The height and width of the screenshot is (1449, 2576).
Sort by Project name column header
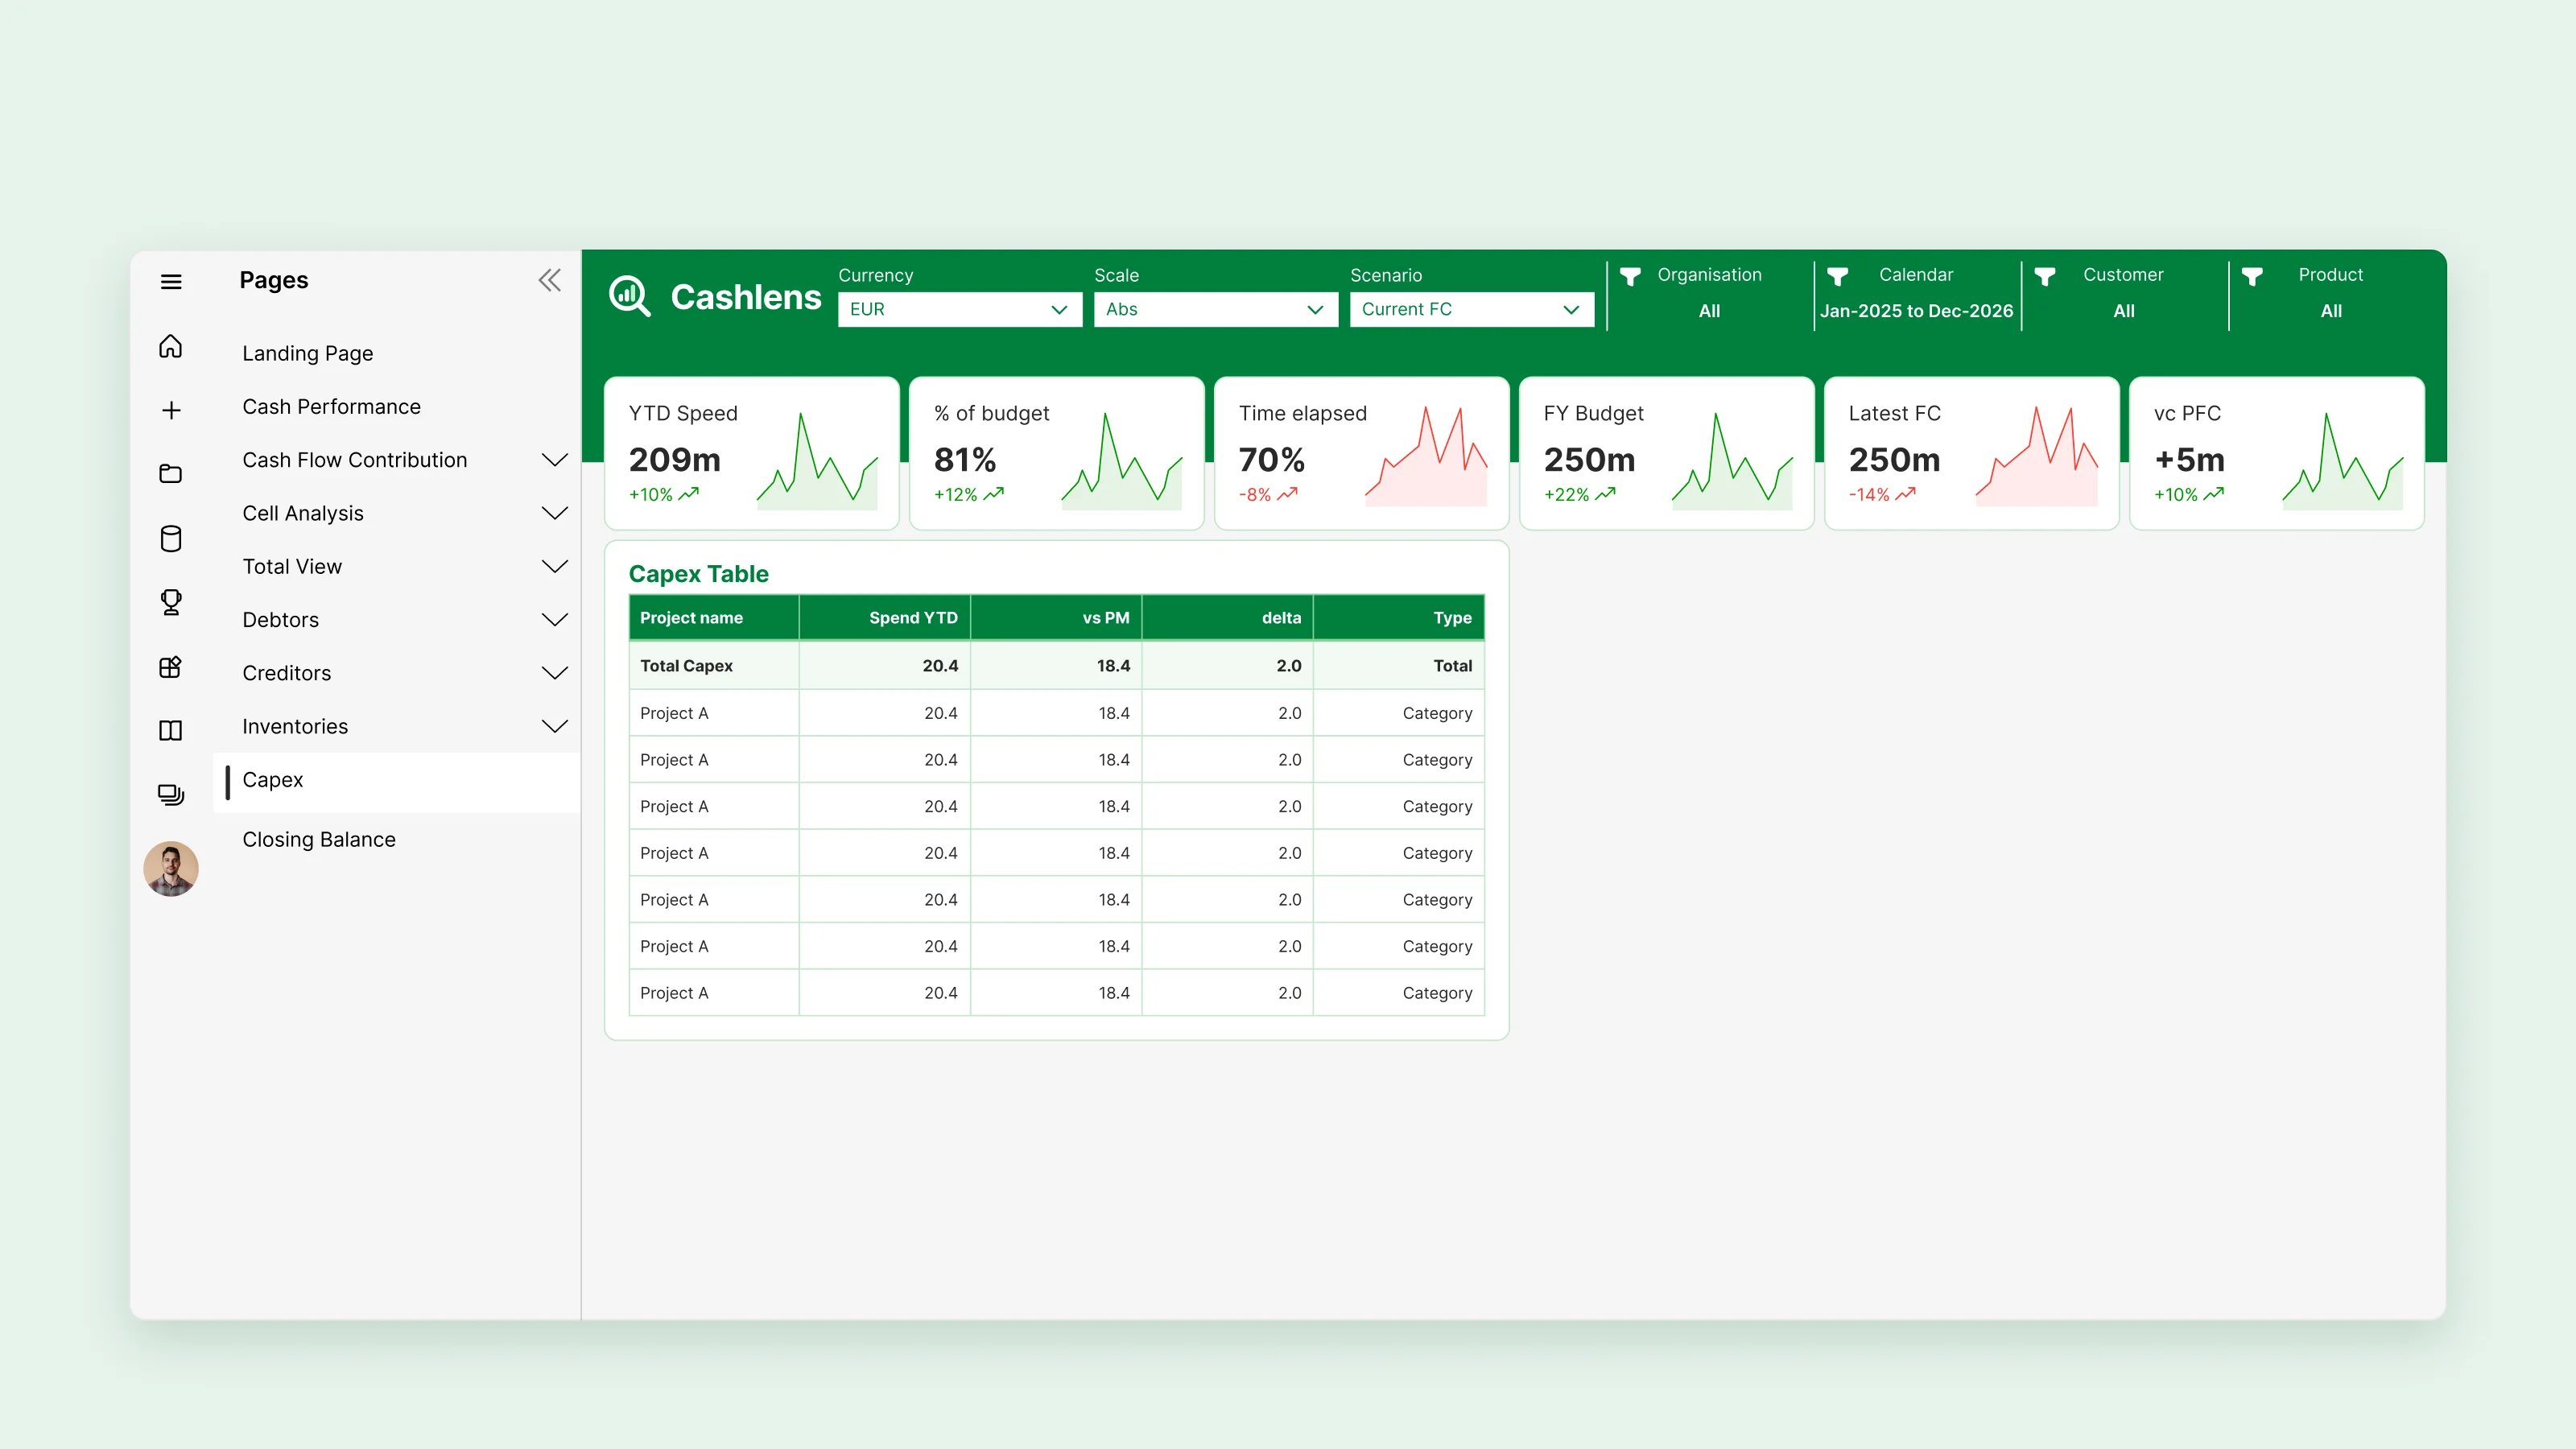click(714, 618)
